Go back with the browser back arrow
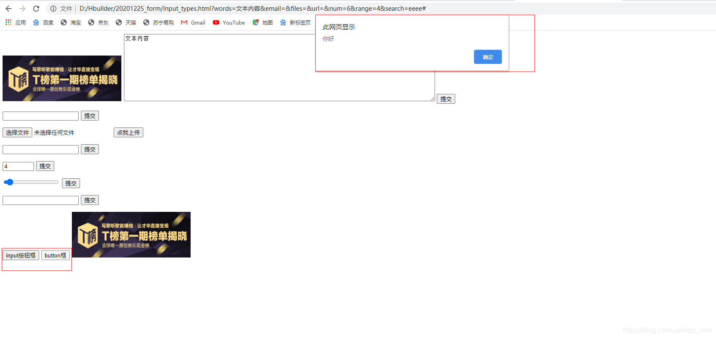 [9, 9]
